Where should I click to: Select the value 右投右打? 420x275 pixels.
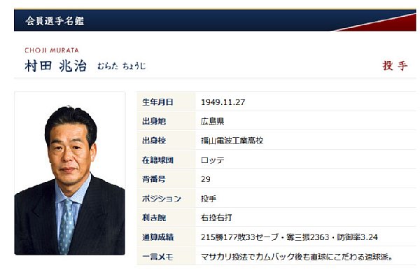pyautogui.click(x=216, y=218)
